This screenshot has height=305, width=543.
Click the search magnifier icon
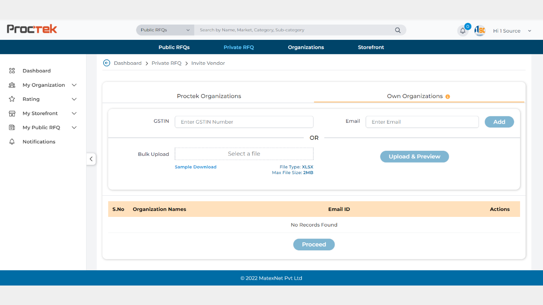pos(397,30)
